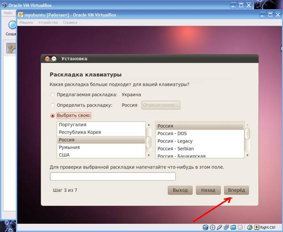Click the country list scroll down arrow
283x232 pixels.
(149, 155)
